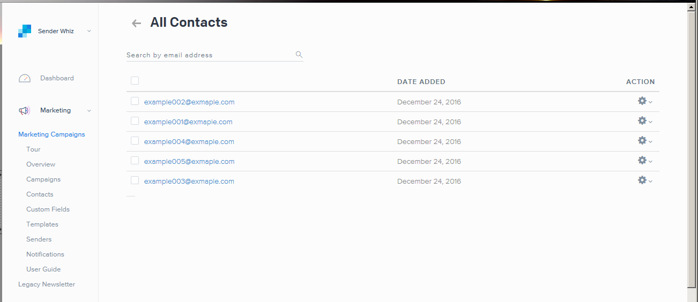Focus the Search by email address field

pos(209,55)
